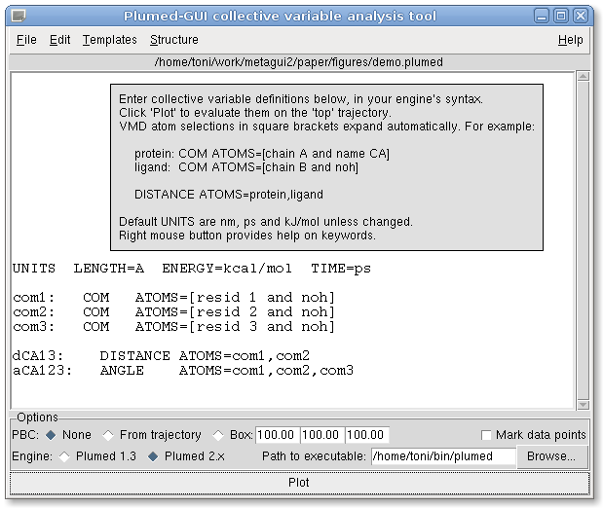Image resolution: width=603 pixels, height=508 pixels.
Task: Click the 'Default UNITS are nm' help text
Action: (x=266, y=222)
